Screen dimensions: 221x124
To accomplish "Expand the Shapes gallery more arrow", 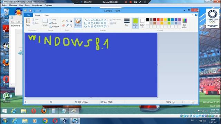I will tap(108, 26).
